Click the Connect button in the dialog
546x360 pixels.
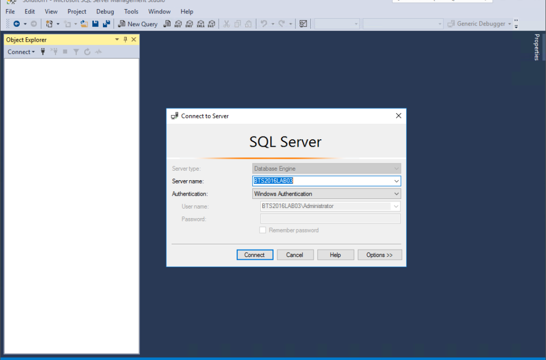pos(254,255)
